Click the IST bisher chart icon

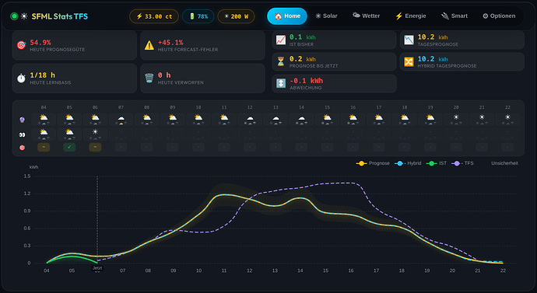pyautogui.click(x=281, y=40)
